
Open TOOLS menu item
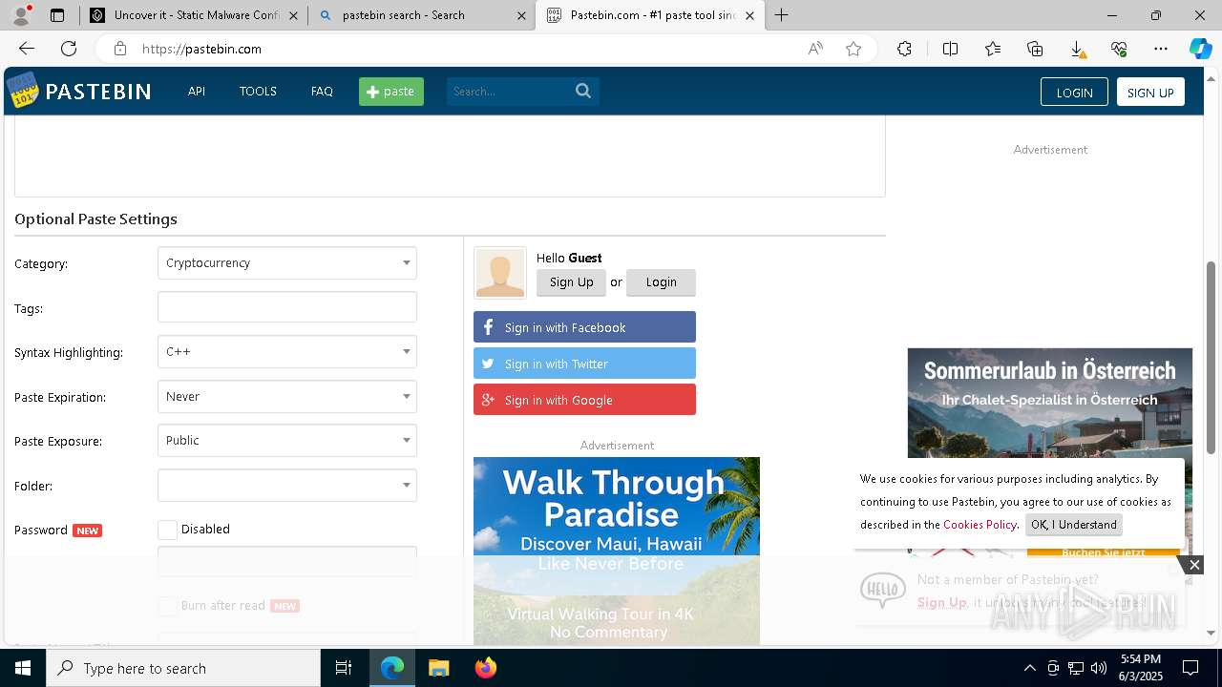click(258, 92)
